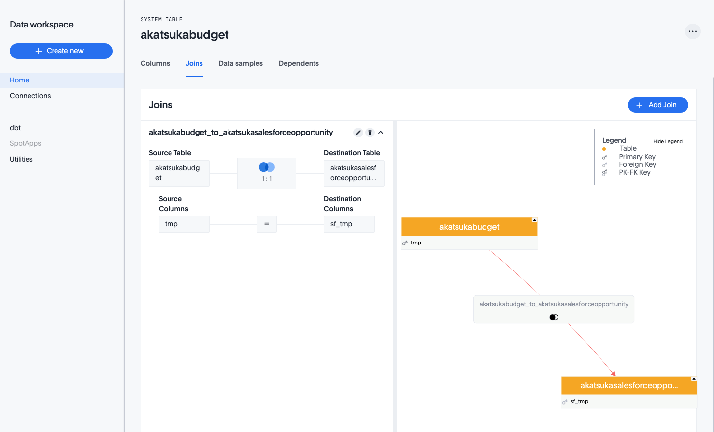Collapse the akatsukabudget table node in diagram
Screen dimensions: 714x432
pos(534,220)
